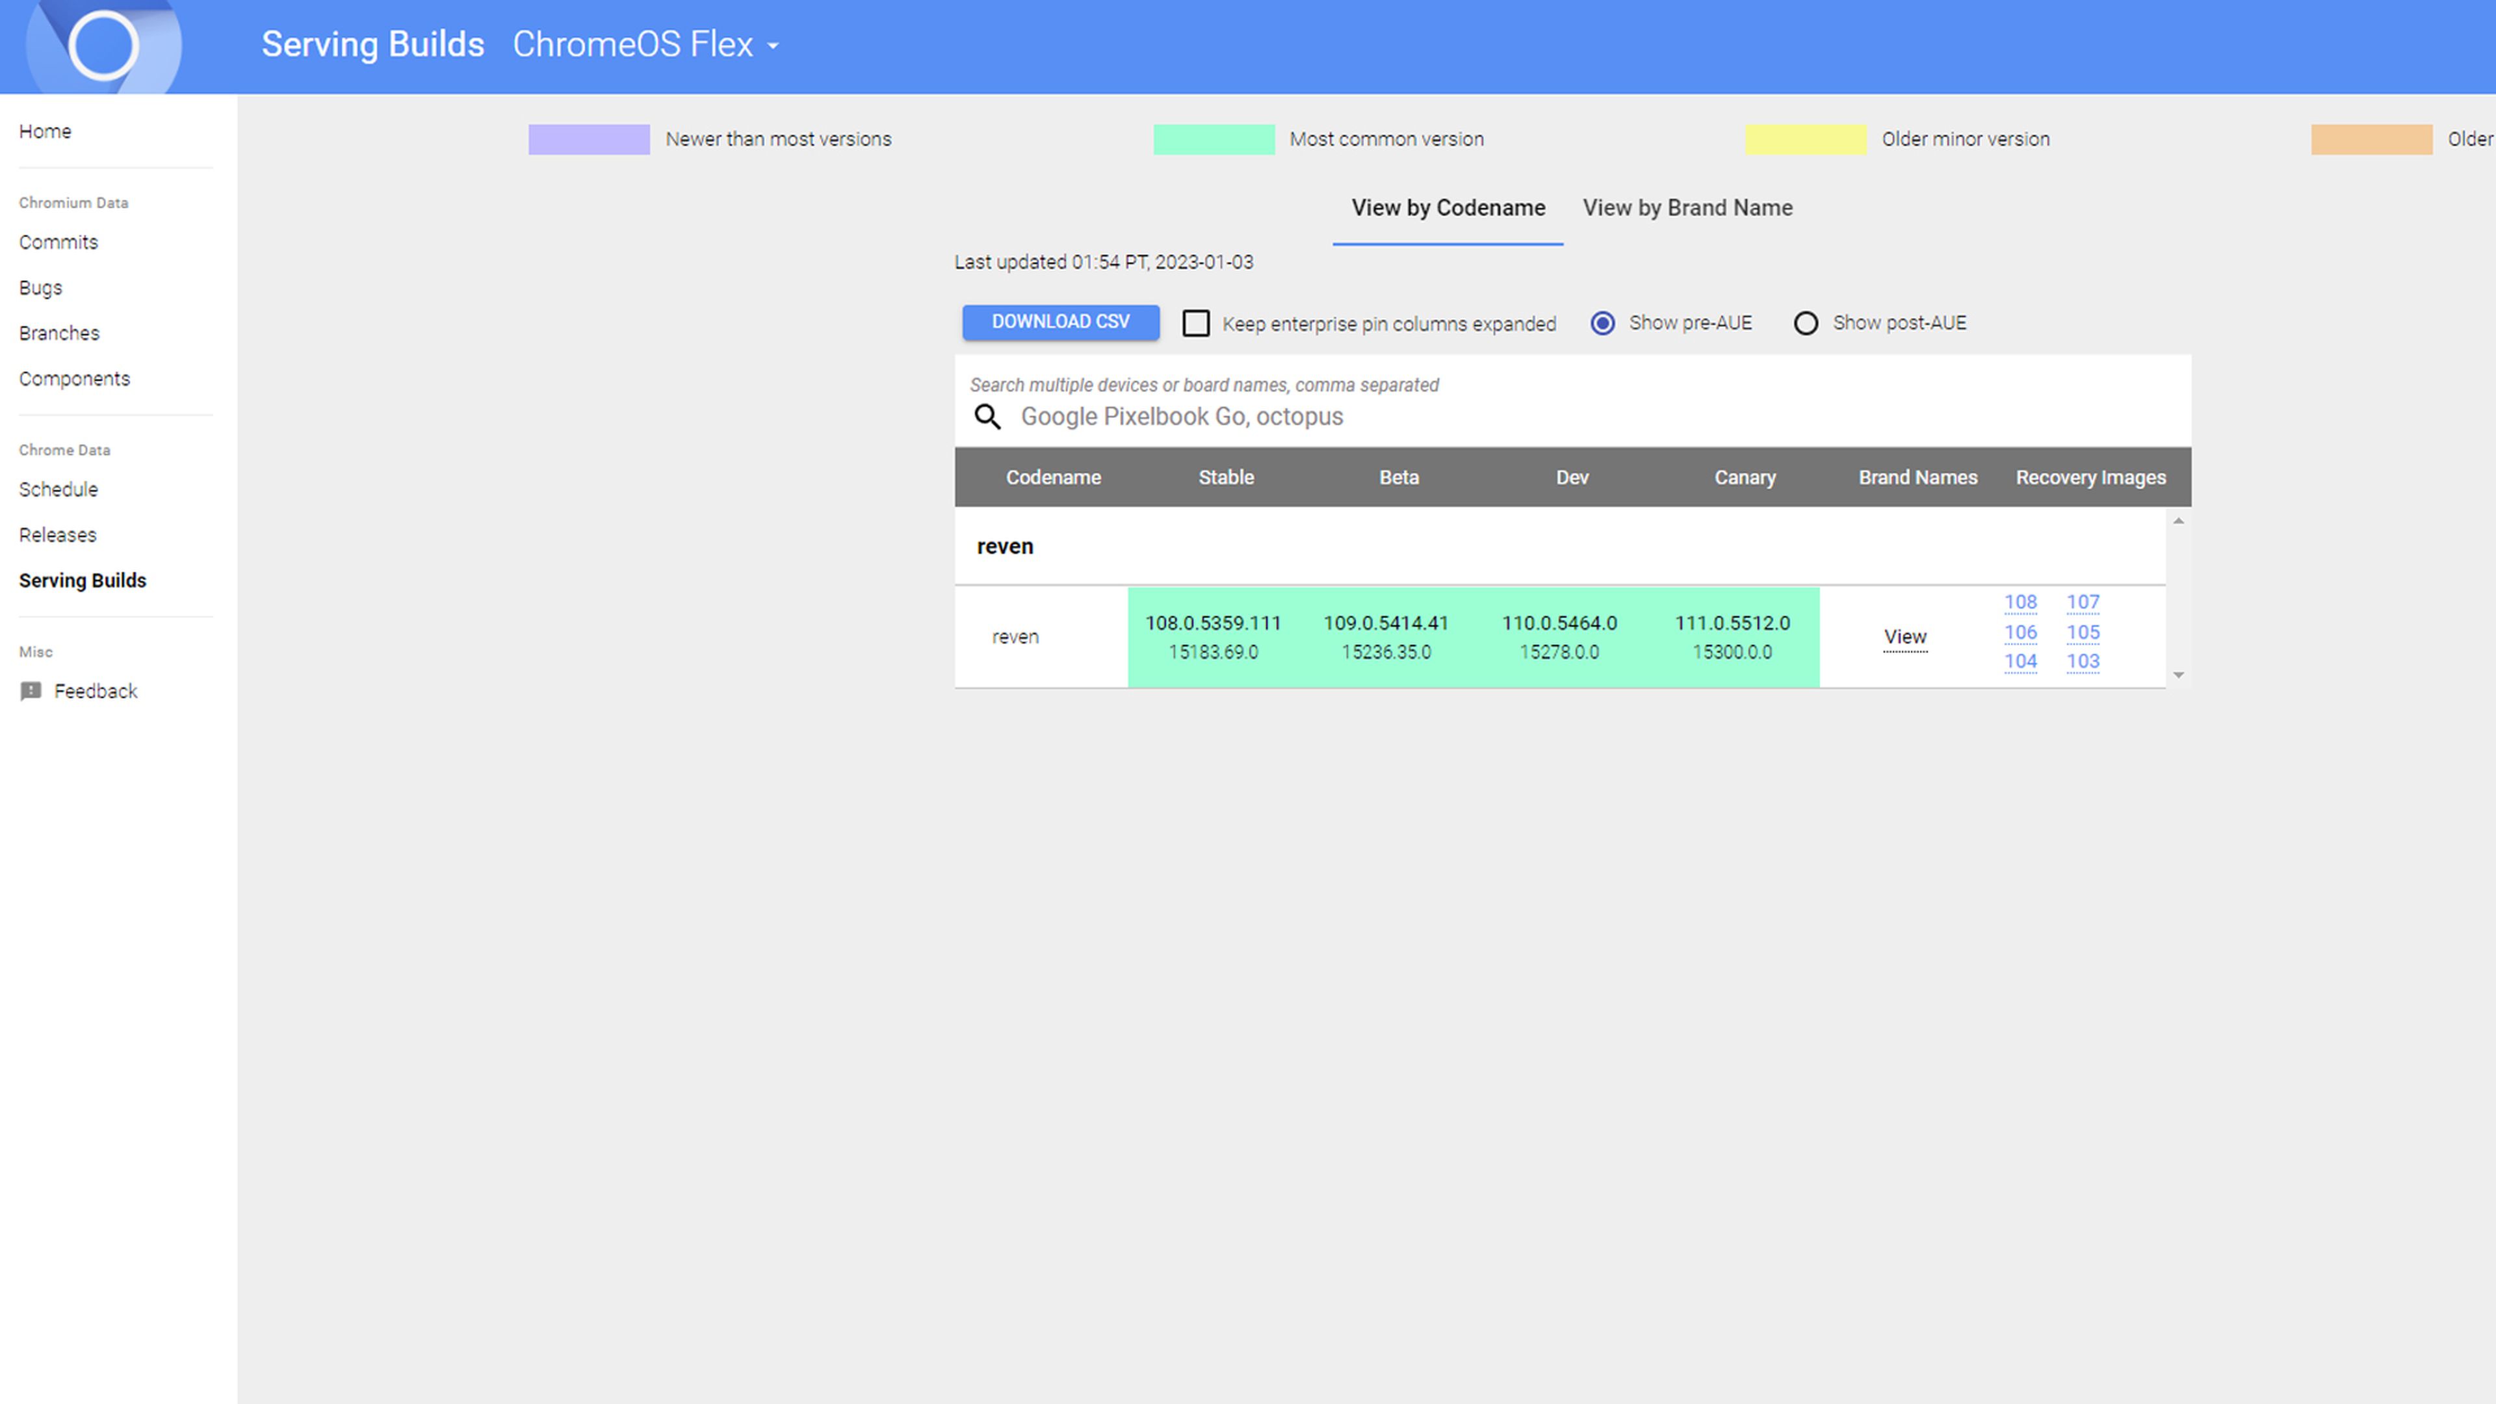2496x1404 pixels.
Task: Click the Codename column header
Action: [1053, 476]
